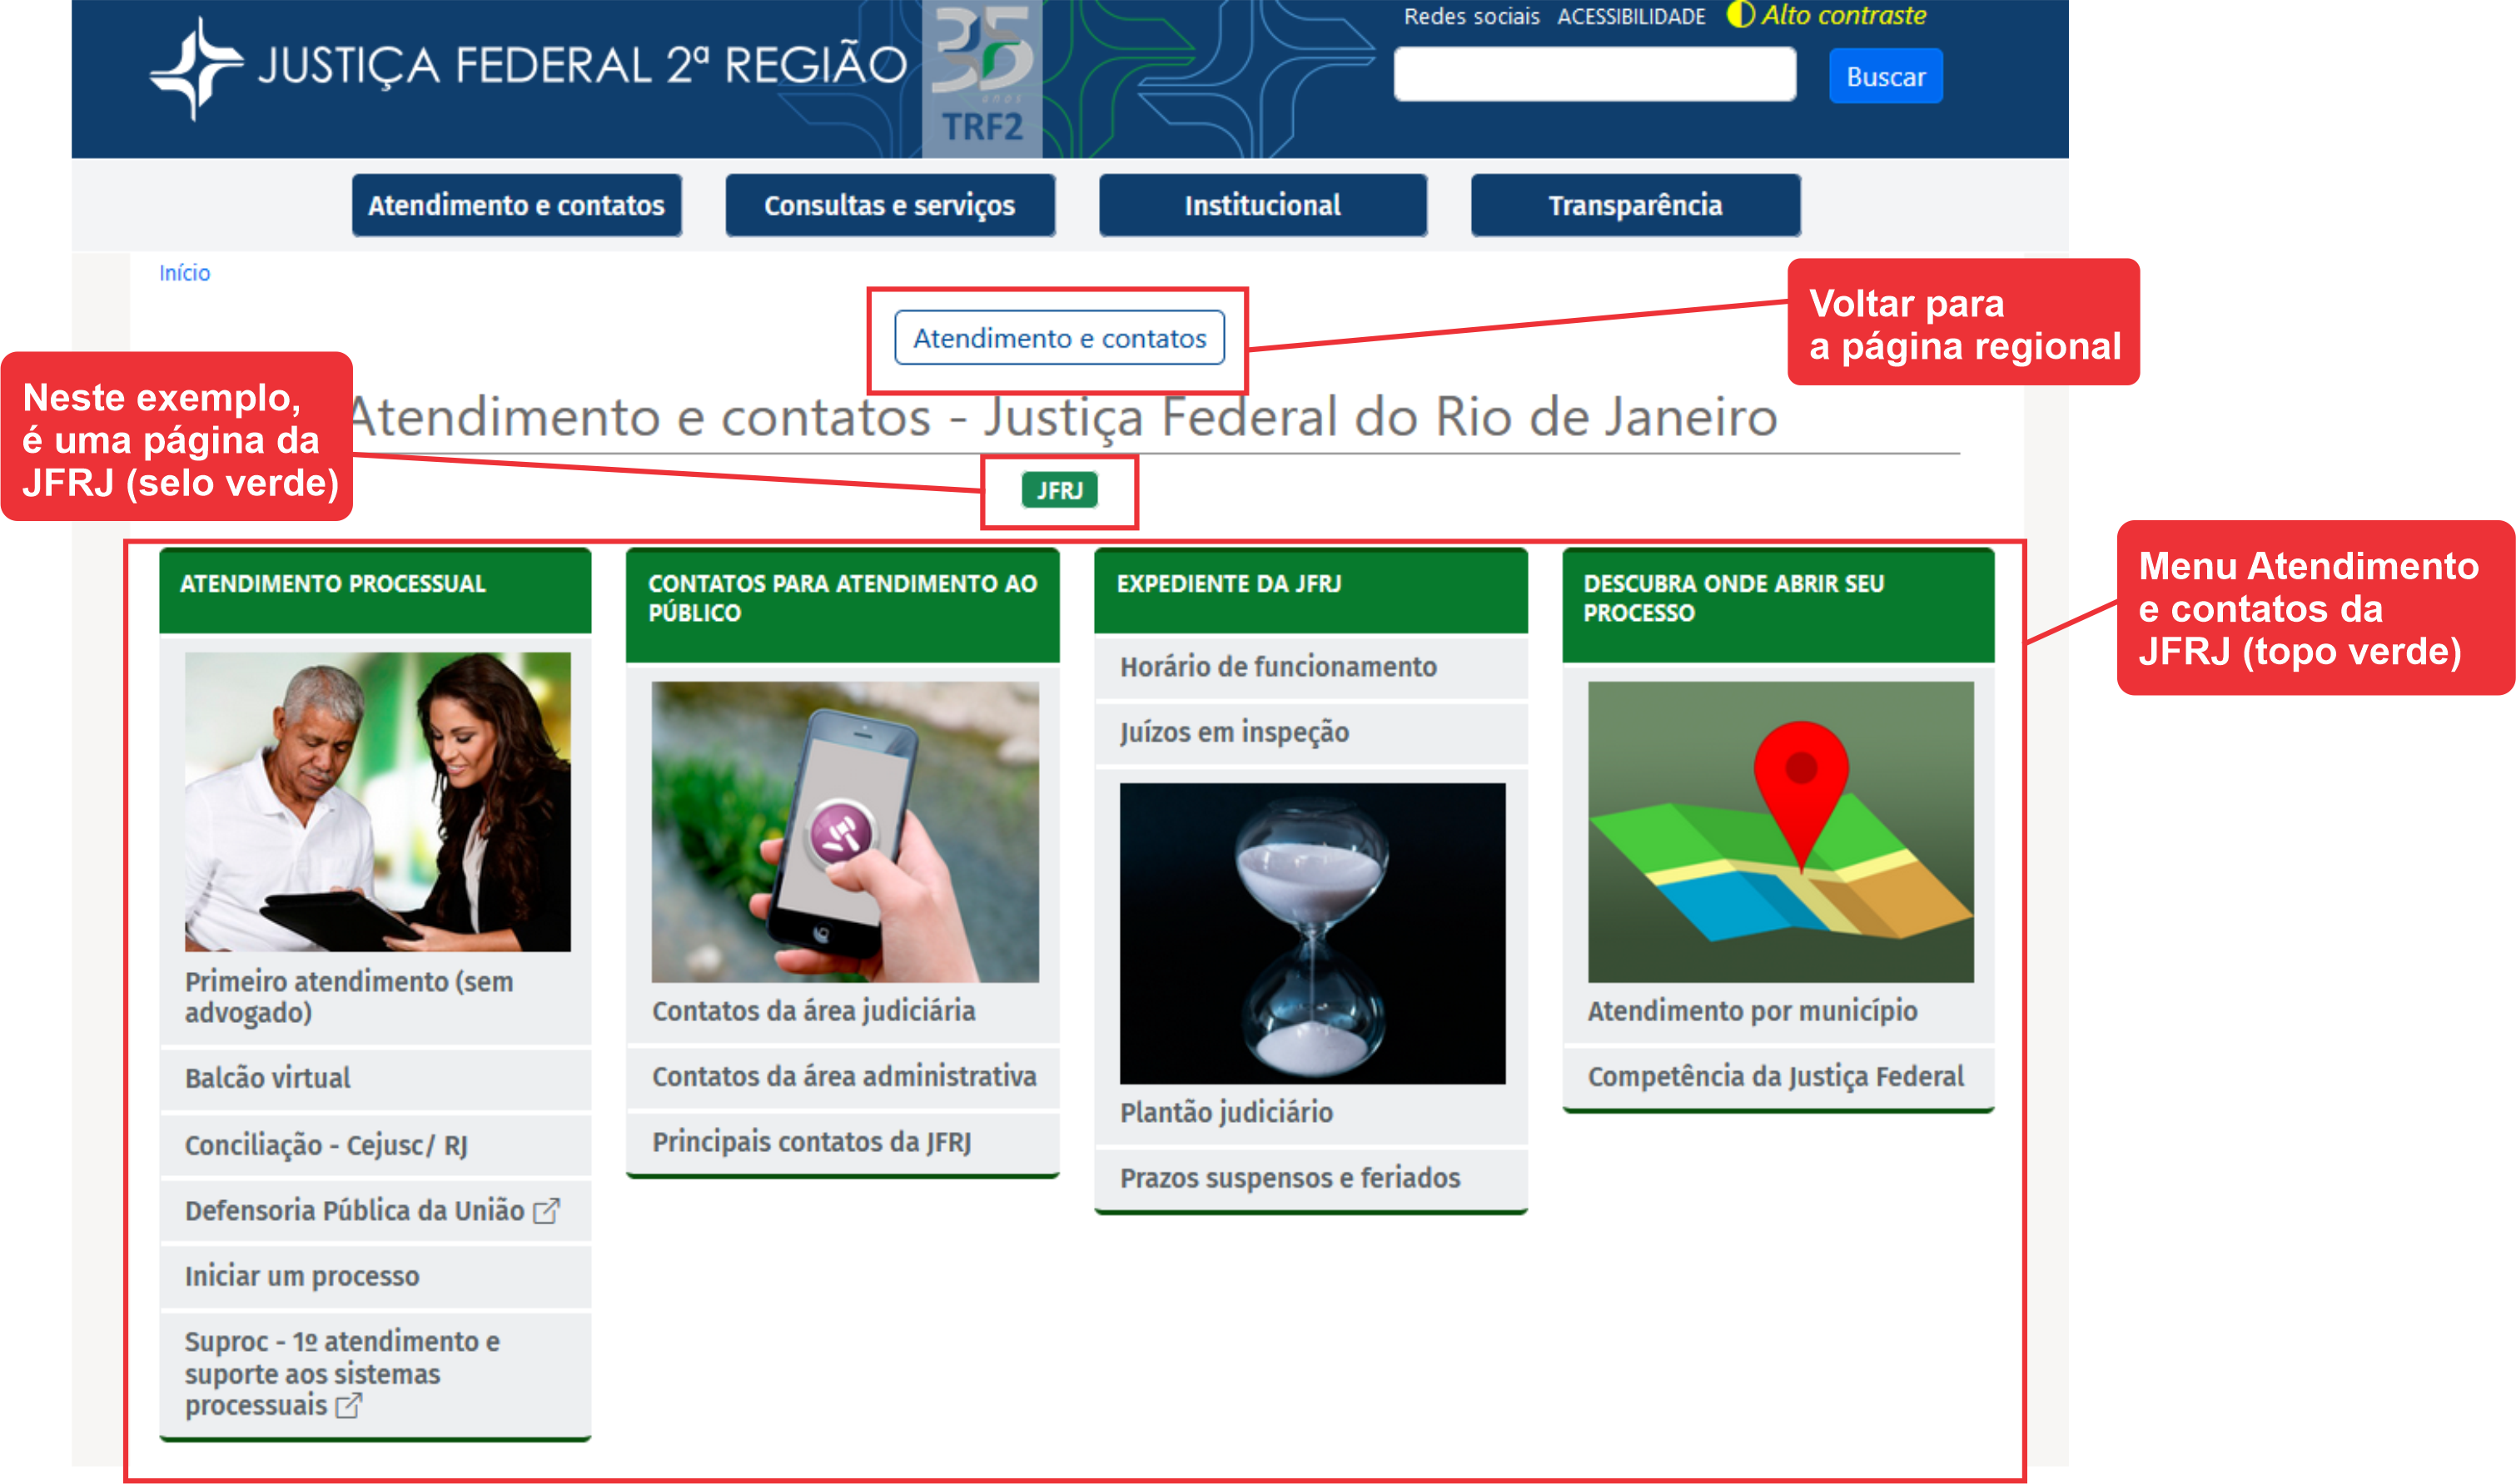Click external link icon beside Suproc processuais
The width and height of the screenshot is (2516, 1484).
pos(348,1406)
